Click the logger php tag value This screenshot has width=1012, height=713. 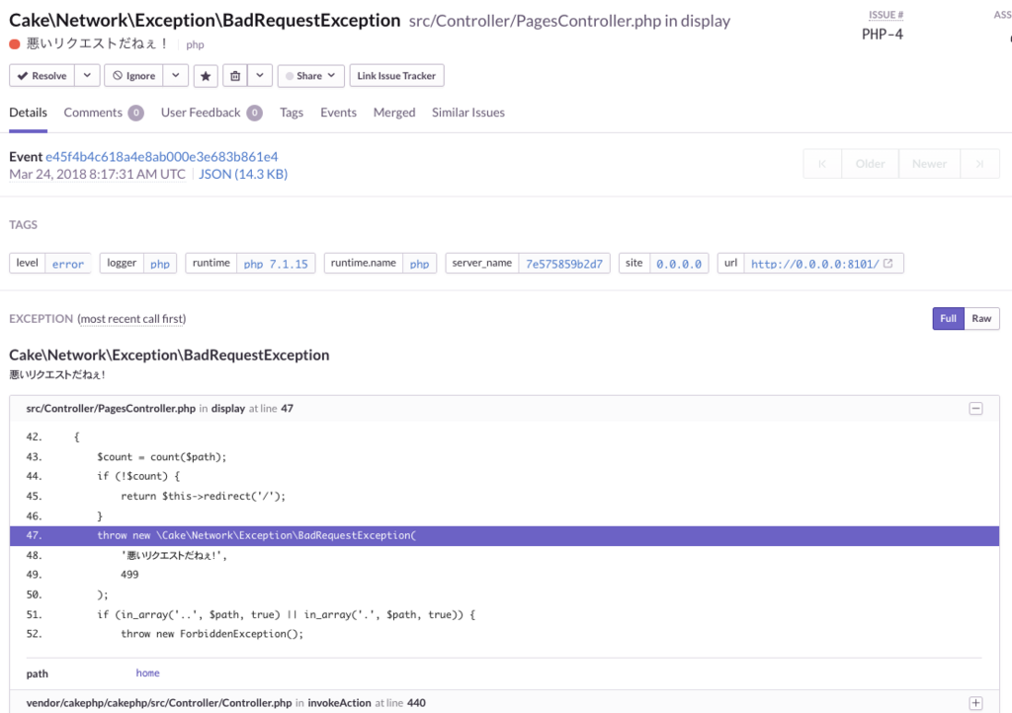[160, 264]
